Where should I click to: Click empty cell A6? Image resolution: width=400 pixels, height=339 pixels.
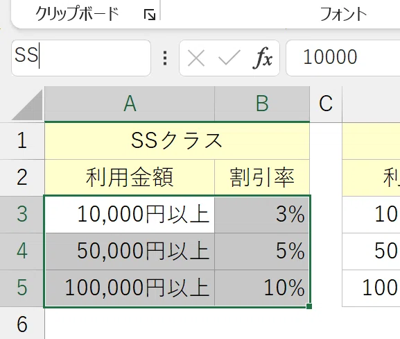tap(130, 324)
